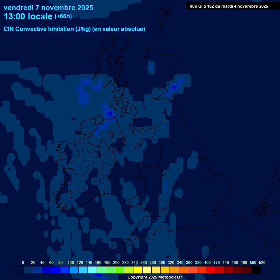Click the bright yellow legend swatch
This screenshot has height=280, width=280.
pos(138,270)
